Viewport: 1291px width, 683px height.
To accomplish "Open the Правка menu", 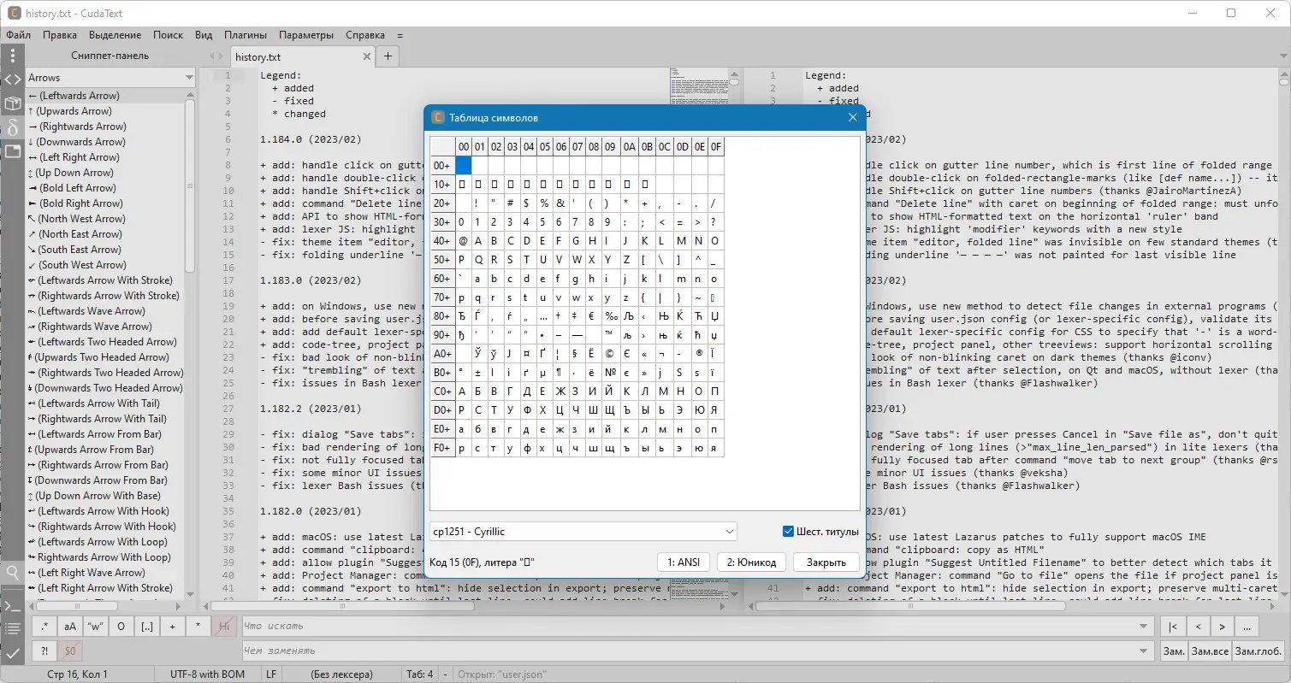I will point(60,35).
